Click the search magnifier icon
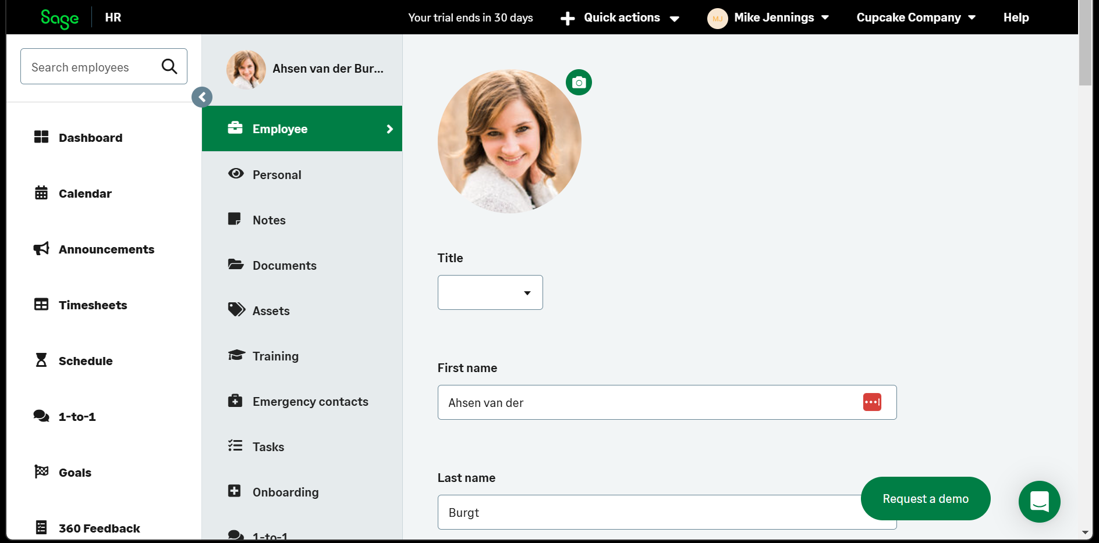 [x=169, y=66]
